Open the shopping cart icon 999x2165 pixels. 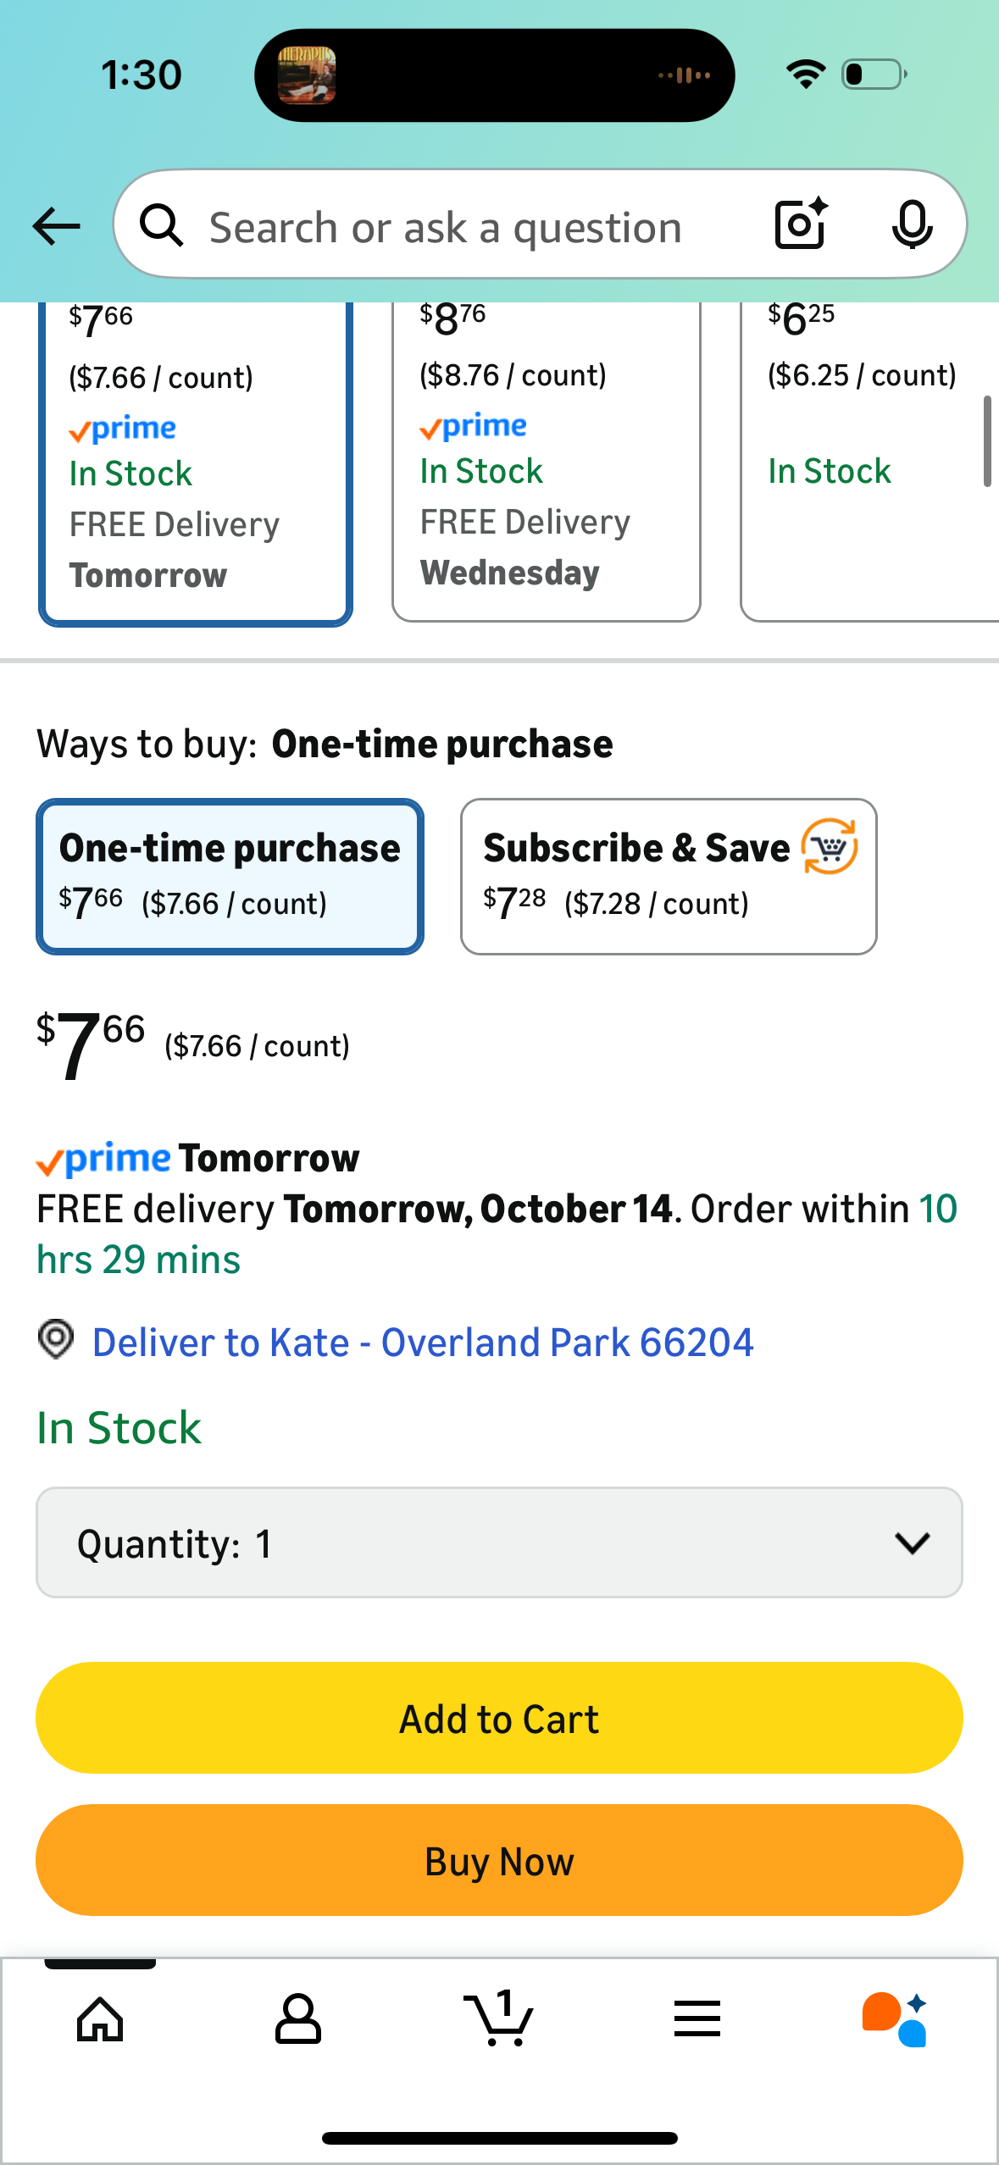499,2019
